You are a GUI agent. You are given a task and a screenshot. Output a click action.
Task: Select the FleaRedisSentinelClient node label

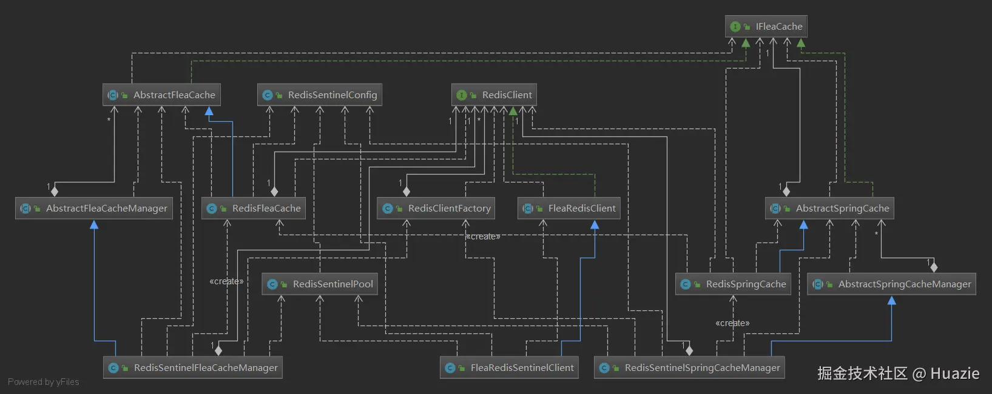522,368
